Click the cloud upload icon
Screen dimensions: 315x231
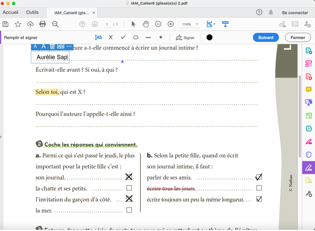(x=30, y=24)
